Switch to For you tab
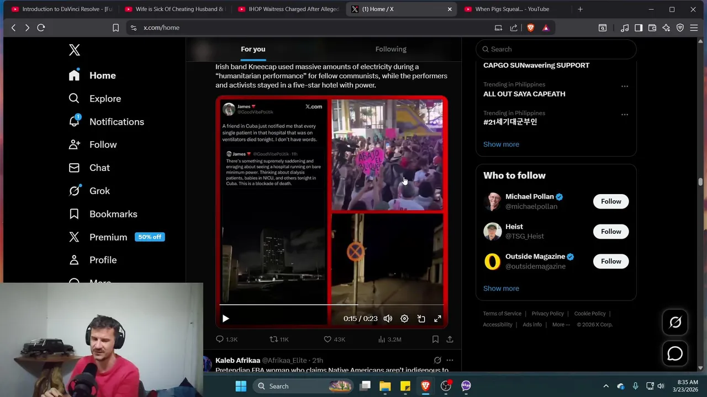Image resolution: width=707 pixels, height=397 pixels. [x=253, y=49]
